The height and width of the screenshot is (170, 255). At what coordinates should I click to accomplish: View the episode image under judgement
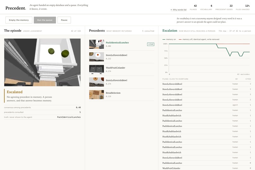[42, 62]
